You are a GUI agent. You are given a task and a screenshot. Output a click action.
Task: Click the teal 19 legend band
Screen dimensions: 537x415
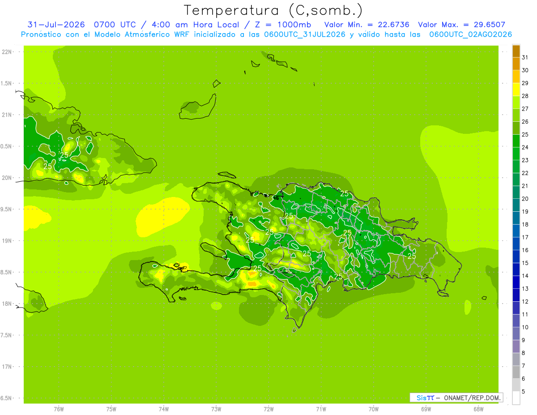click(x=516, y=205)
